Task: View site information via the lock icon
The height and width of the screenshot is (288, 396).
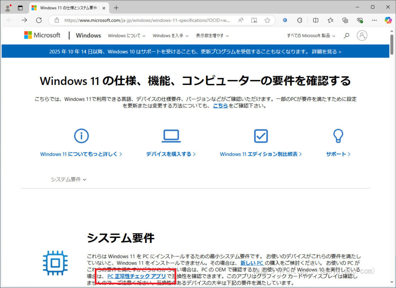Action: coord(57,20)
